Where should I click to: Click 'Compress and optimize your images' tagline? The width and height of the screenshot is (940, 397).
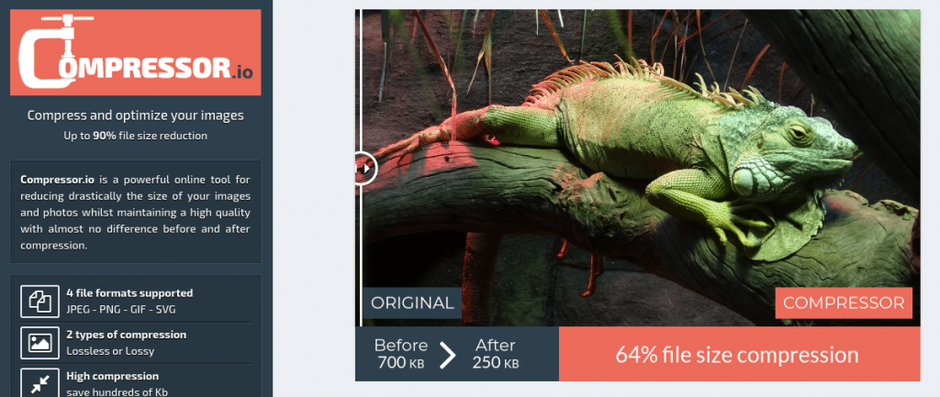coord(136,115)
